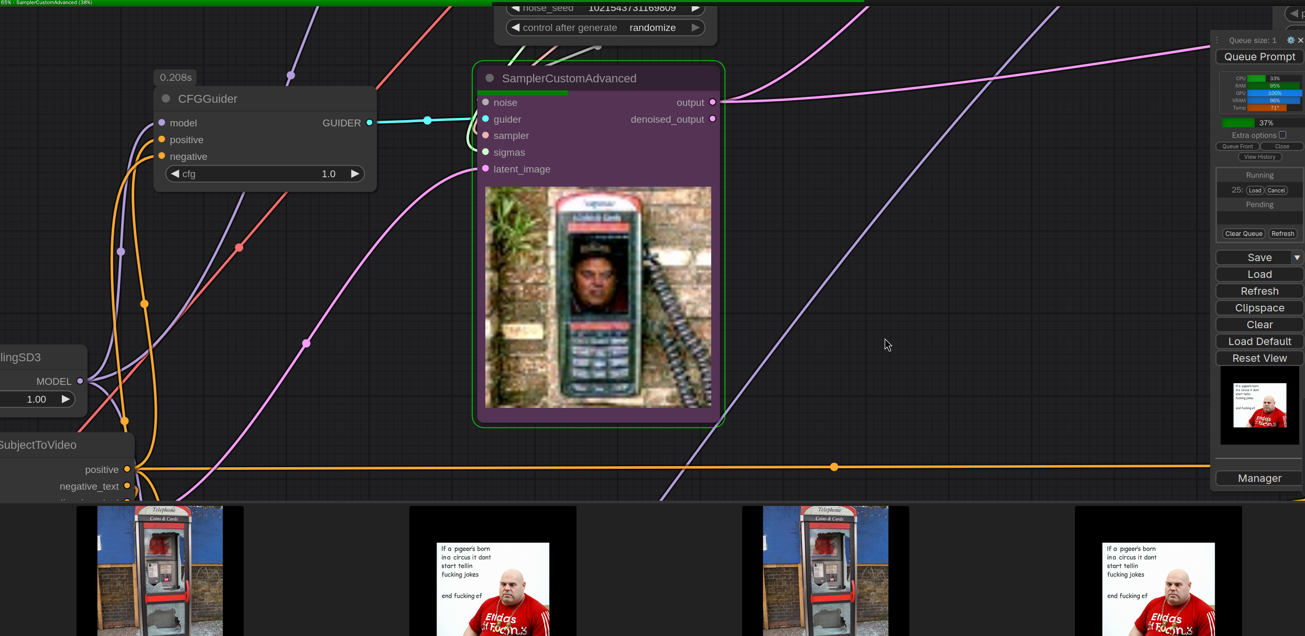Collapse the CFGGuider node via its dot
This screenshot has height=636, width=1305.
[x=166, y=99]
